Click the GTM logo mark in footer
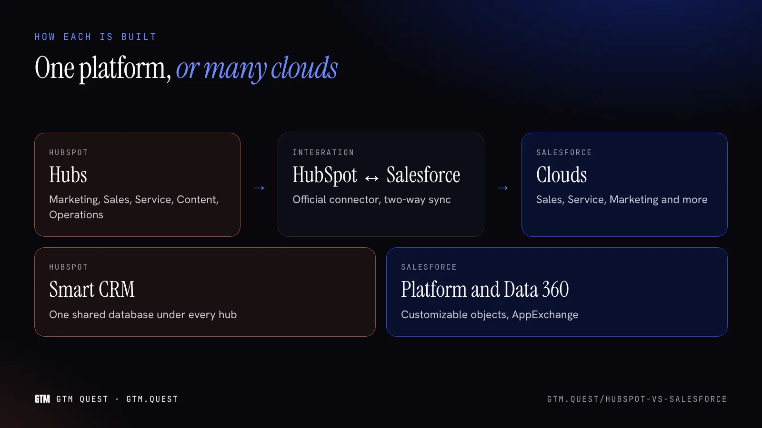 pos(42,399)
